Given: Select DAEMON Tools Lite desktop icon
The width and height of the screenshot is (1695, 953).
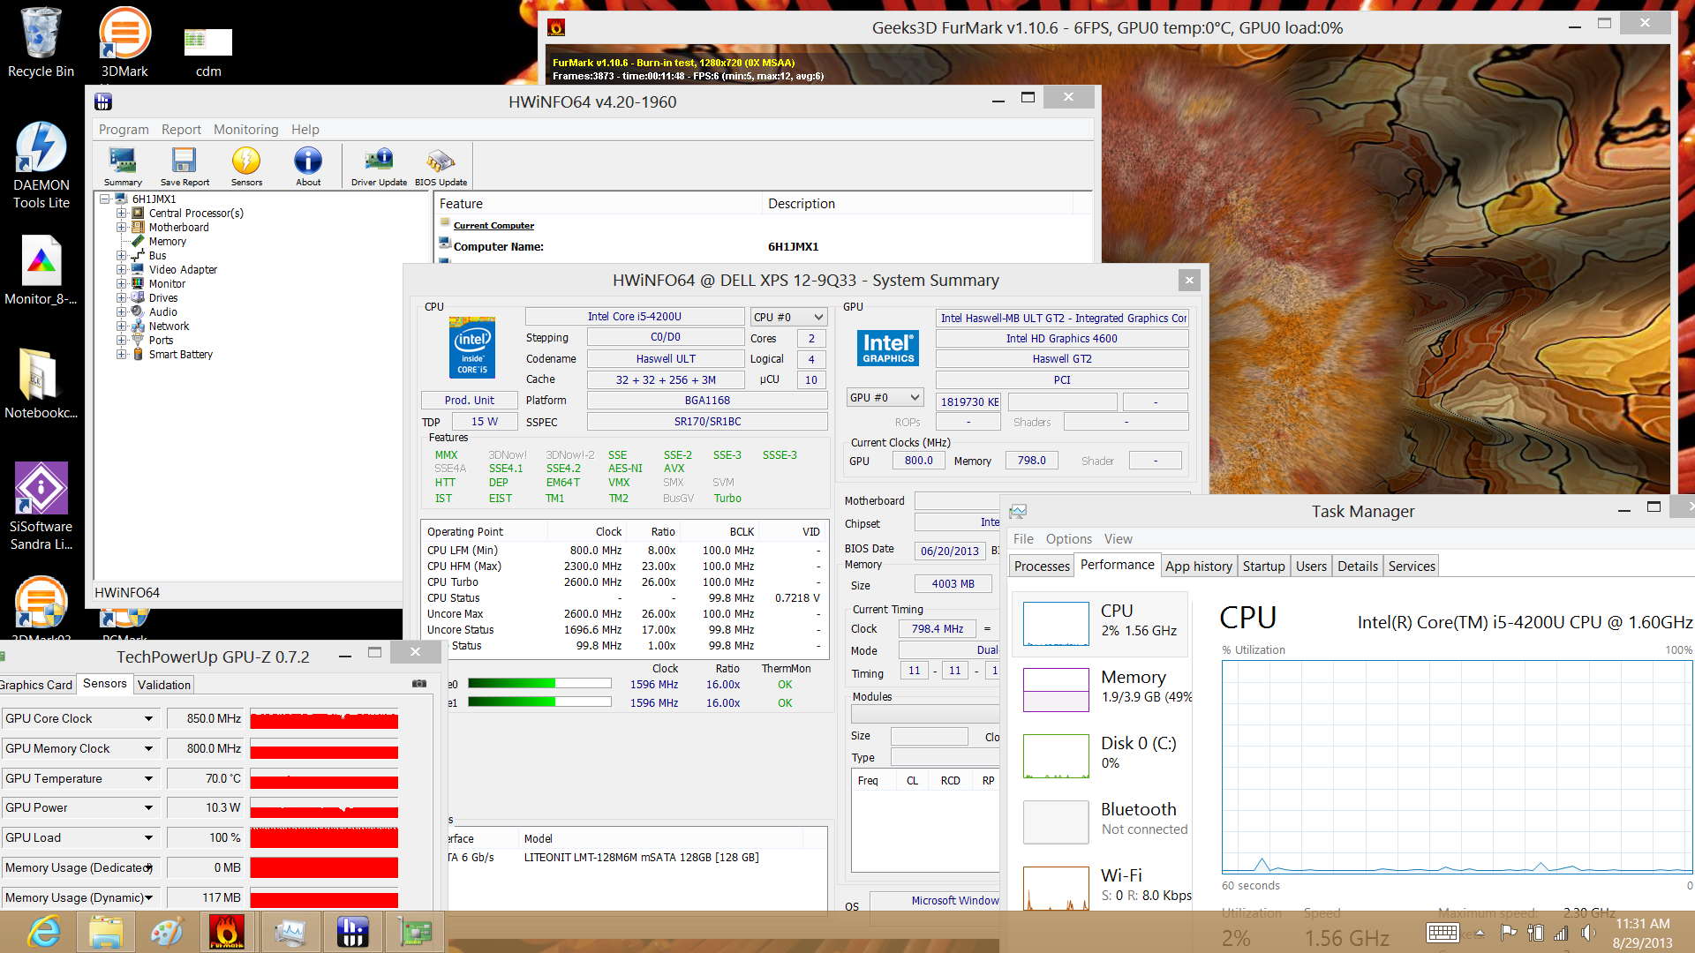Looking at the screenshot, I should 41,166.
